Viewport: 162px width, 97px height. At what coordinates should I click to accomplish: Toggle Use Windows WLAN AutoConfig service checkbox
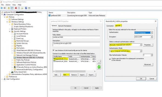coord(53,50)
